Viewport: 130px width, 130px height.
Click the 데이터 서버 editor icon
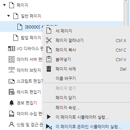click(12, 59)
